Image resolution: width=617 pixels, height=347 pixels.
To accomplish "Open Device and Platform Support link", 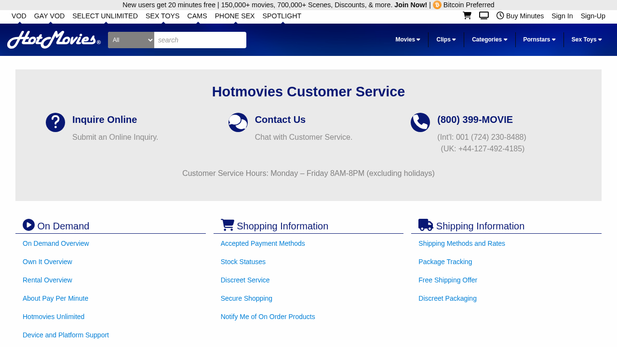I will (66, 335).
